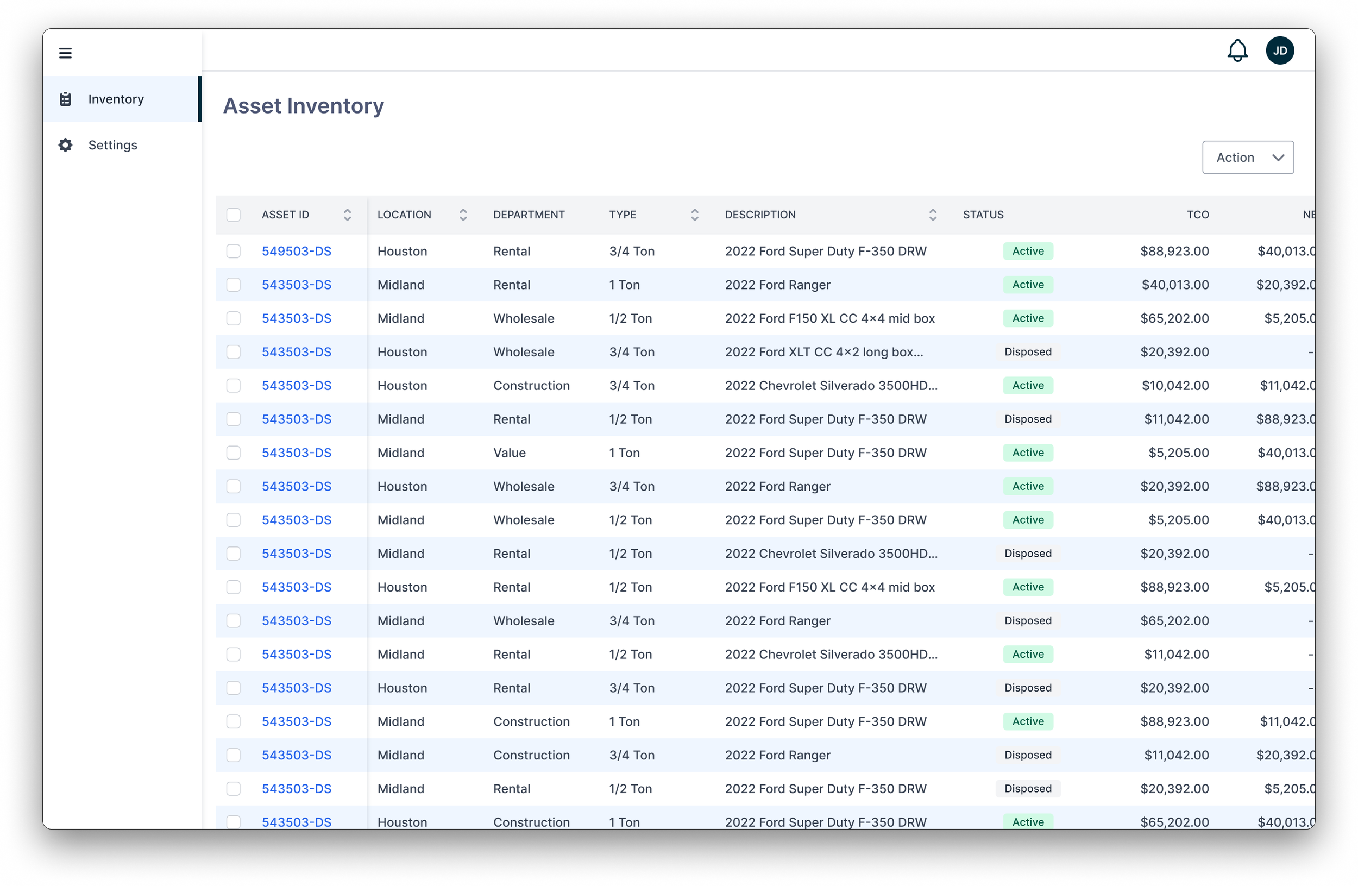The image size is (1358, 886).
Task: Sort by Type column arrows
Action: [694, 215]
